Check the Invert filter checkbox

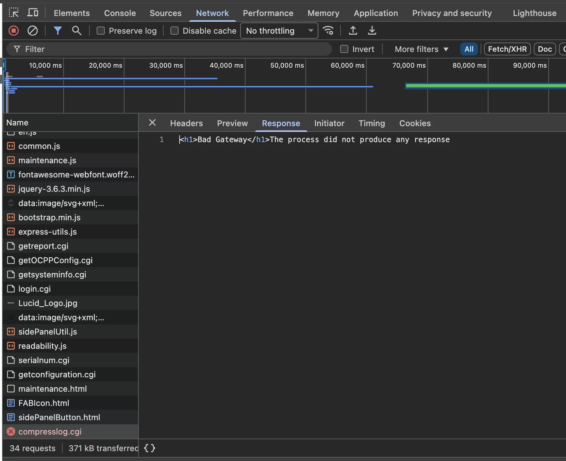pyautogui.click(x=344, y=49)
